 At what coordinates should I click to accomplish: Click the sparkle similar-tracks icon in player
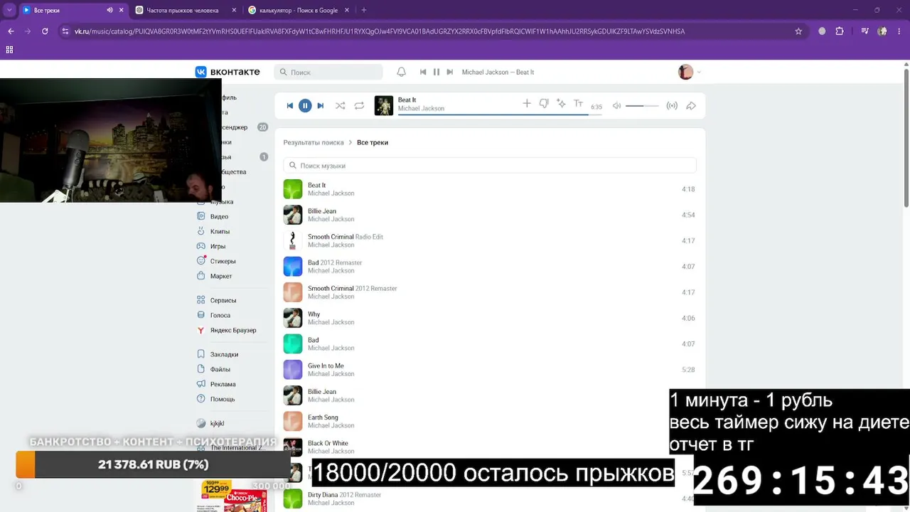pyautogui.click(x=561, y=104)
